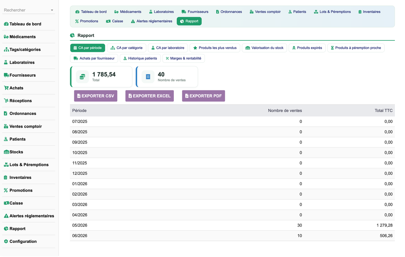The height and width of the screenshot is (257, 405).
Task: Click the Promotions percent icon in sidebar
Action: click(6, 191)
